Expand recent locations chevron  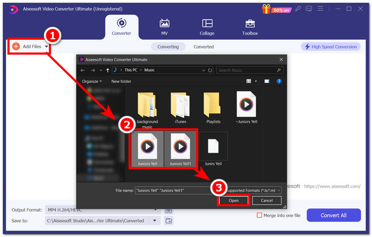pos(101,71)
